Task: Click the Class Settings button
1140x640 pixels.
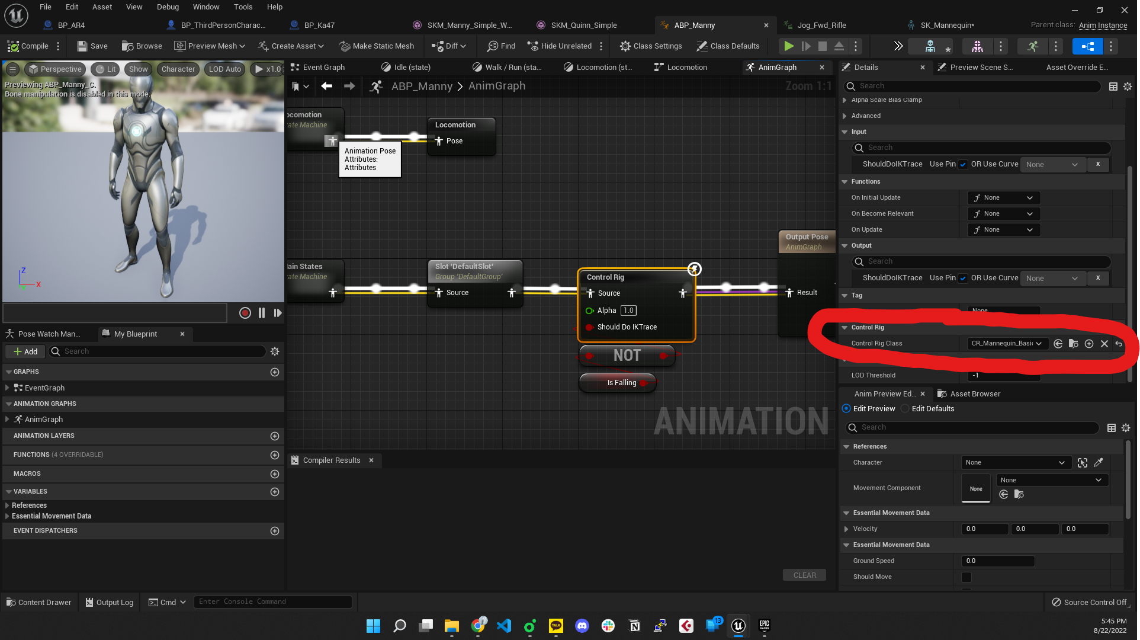Action: (x=650, y=46)
